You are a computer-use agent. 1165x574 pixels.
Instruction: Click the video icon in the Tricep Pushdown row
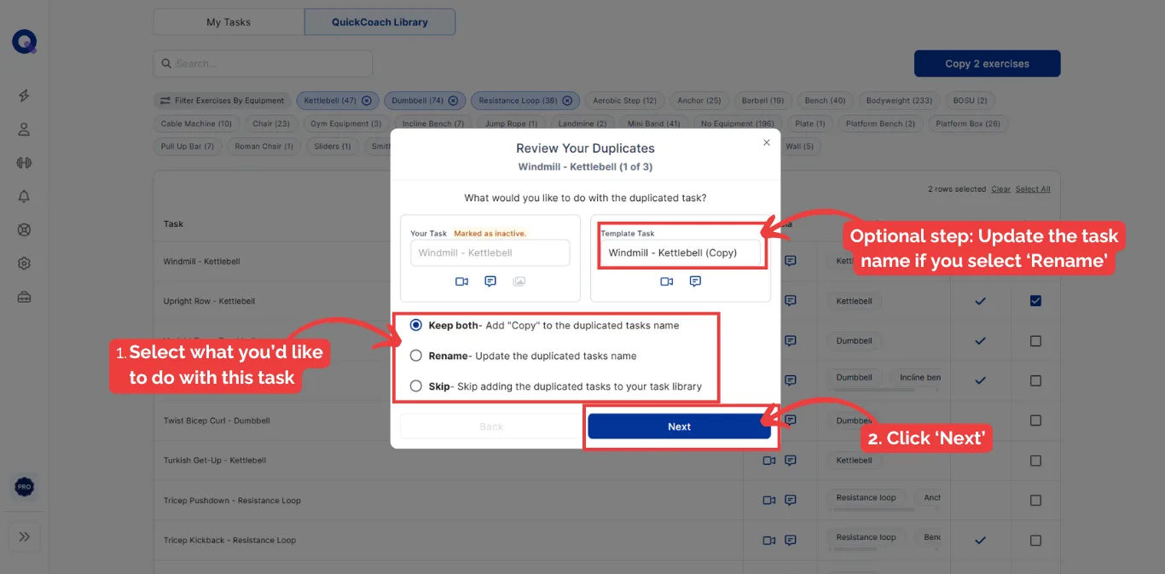pos(768,501)
